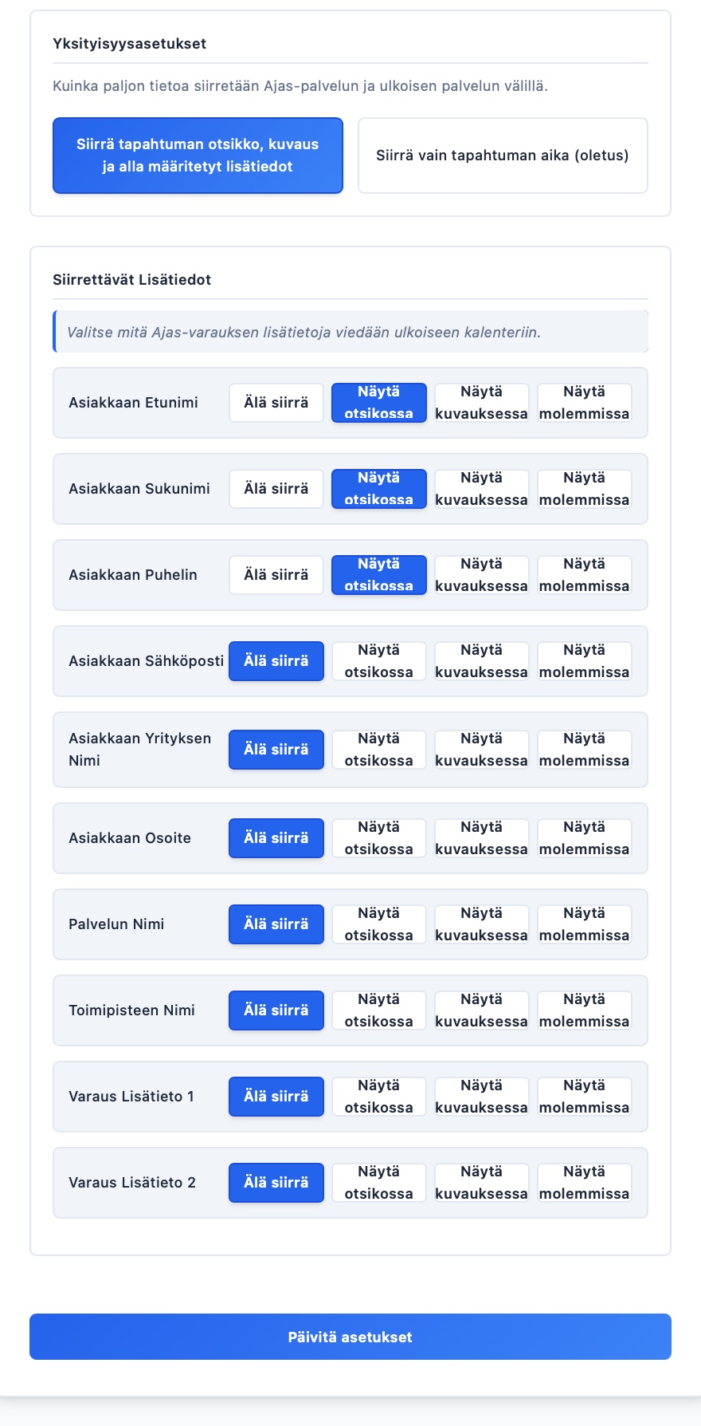Select 'Siirrä vain tapahtuman aika (oletus)' option
Viewport: 701px width, 1426px height.
503,156
